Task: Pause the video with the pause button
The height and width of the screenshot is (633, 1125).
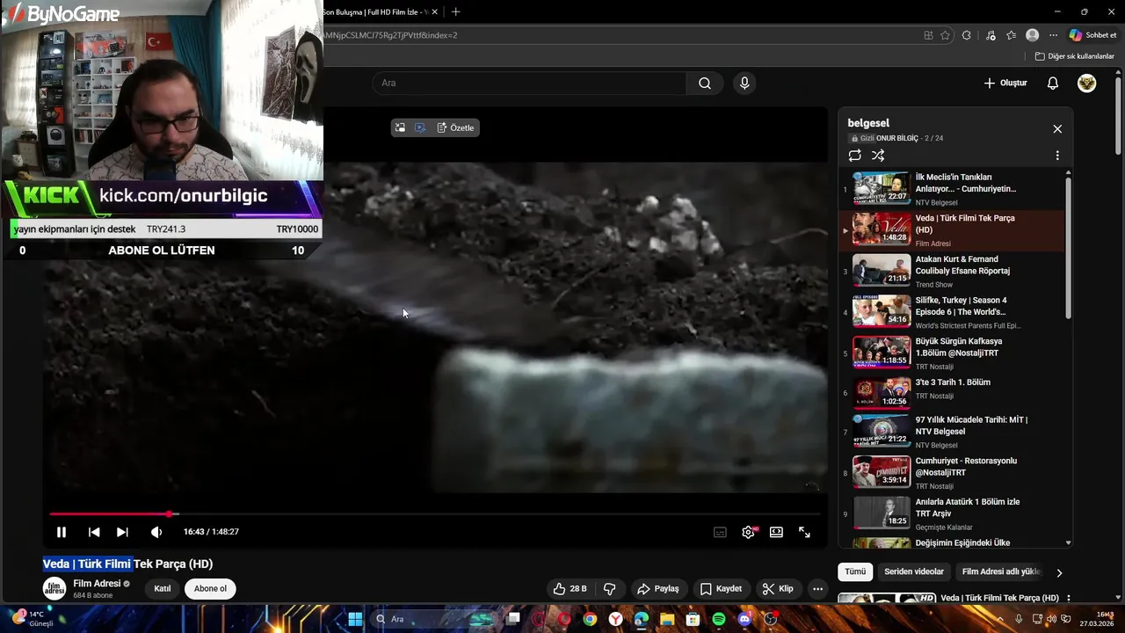Action: 62,532
